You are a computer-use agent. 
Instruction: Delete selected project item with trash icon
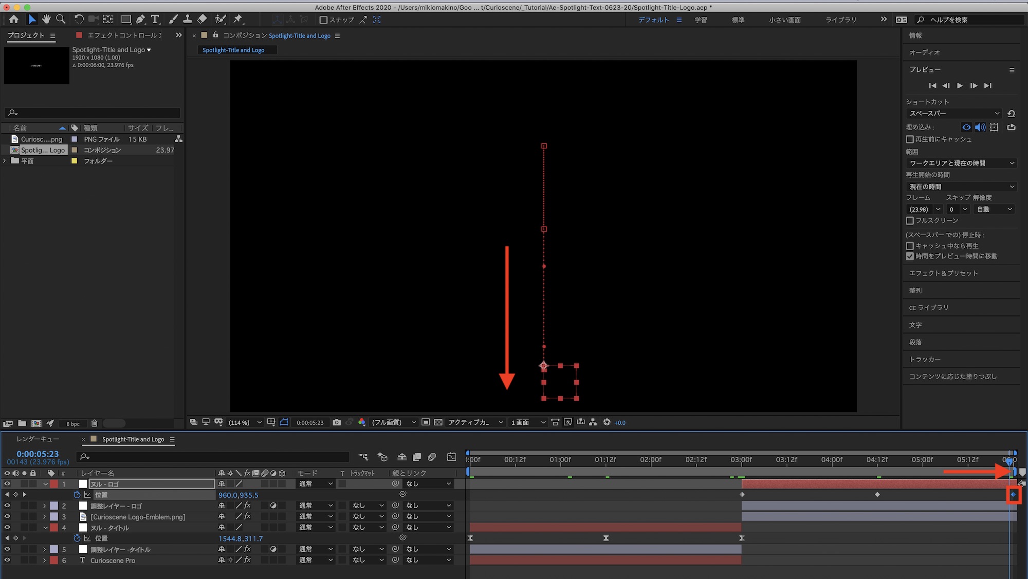point(94,423)
